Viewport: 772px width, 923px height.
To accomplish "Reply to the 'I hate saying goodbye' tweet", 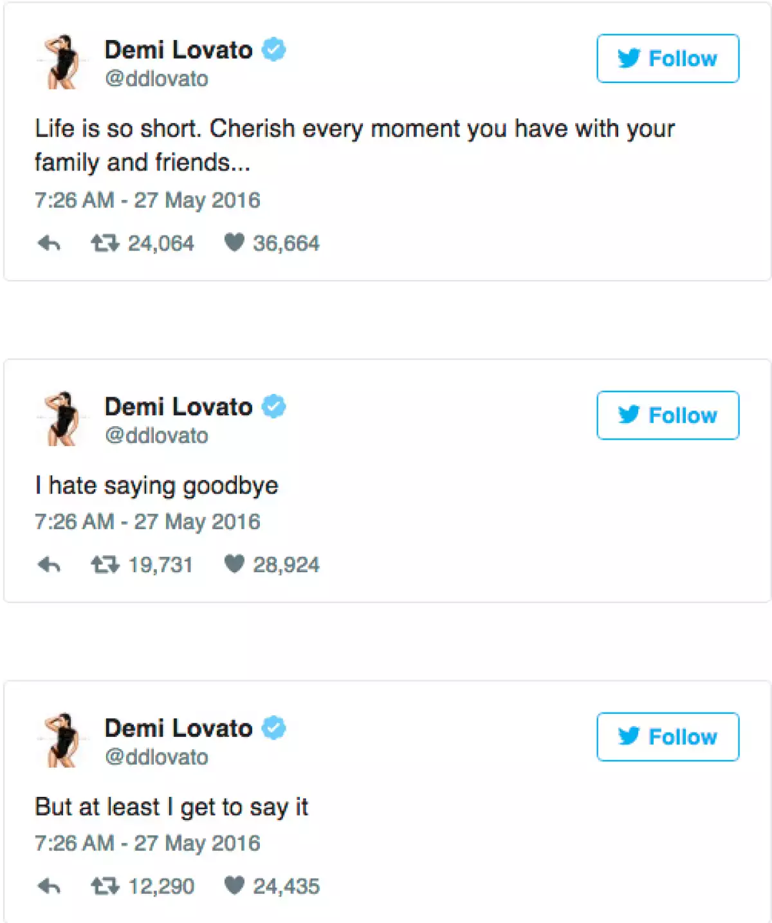I will coord(49,565).
